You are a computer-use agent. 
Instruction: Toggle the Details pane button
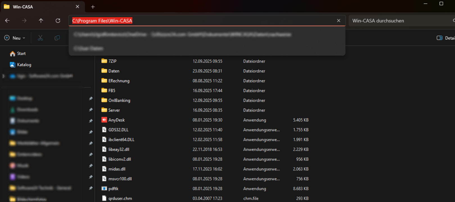[446, 38]
